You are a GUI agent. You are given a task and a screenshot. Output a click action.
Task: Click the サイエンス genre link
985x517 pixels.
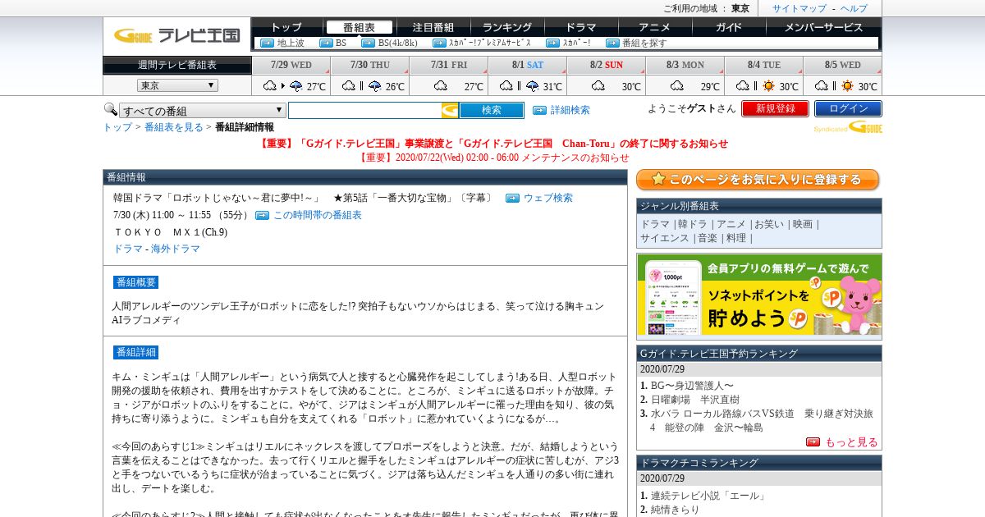pos(665,238)
